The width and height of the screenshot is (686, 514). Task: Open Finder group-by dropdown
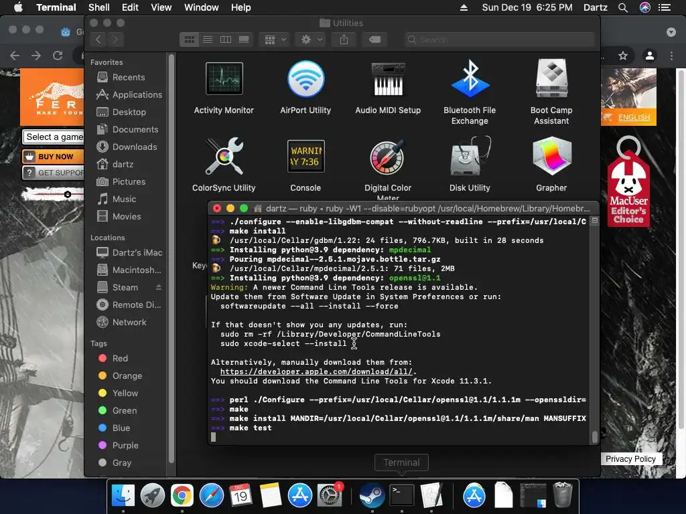pyautogui.click(x=275, y=39)
